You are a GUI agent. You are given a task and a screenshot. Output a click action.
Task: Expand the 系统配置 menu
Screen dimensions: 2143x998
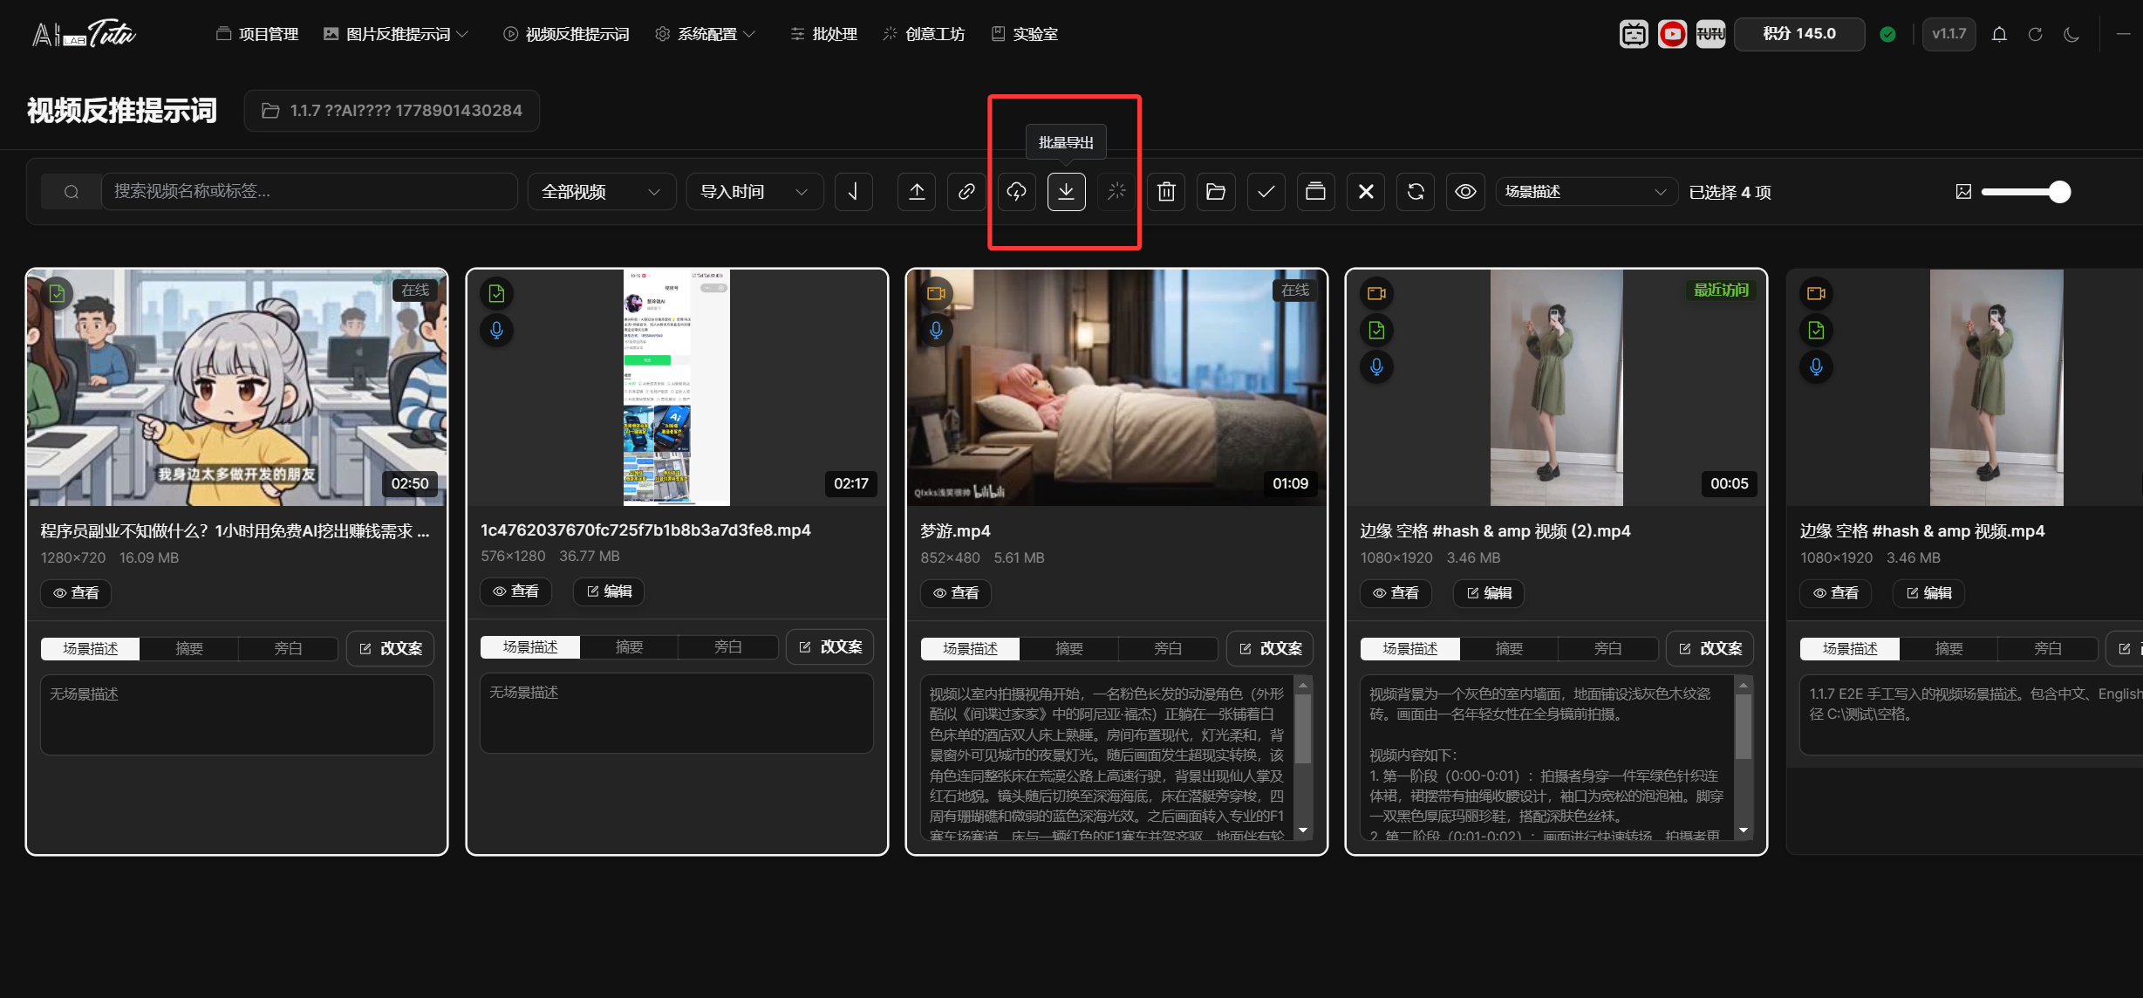(706, 34)
